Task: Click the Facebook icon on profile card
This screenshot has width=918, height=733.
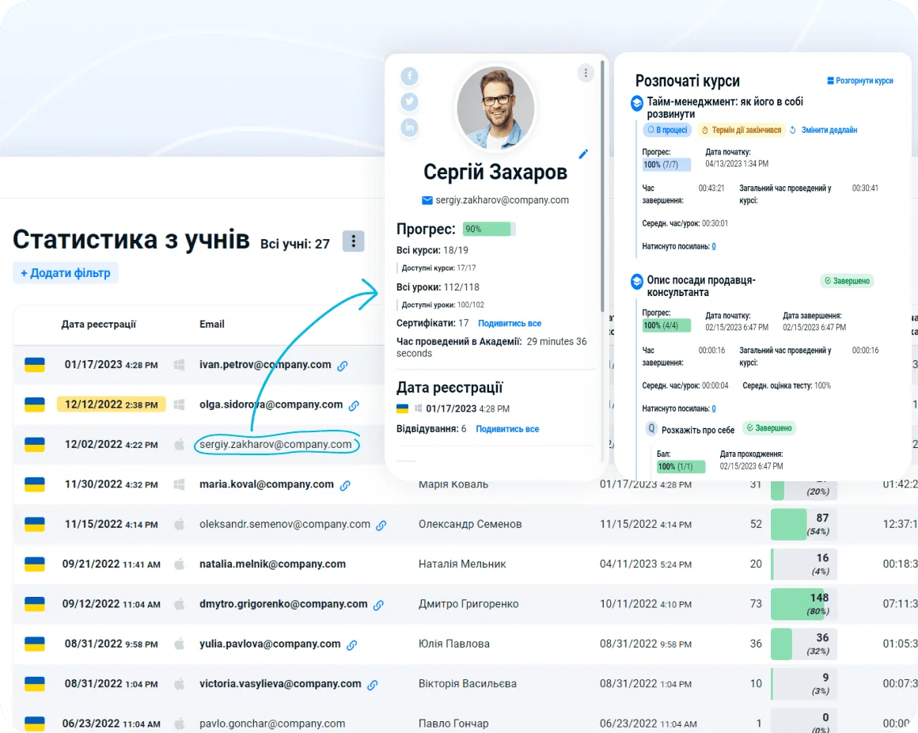Action: click(409, 76)
